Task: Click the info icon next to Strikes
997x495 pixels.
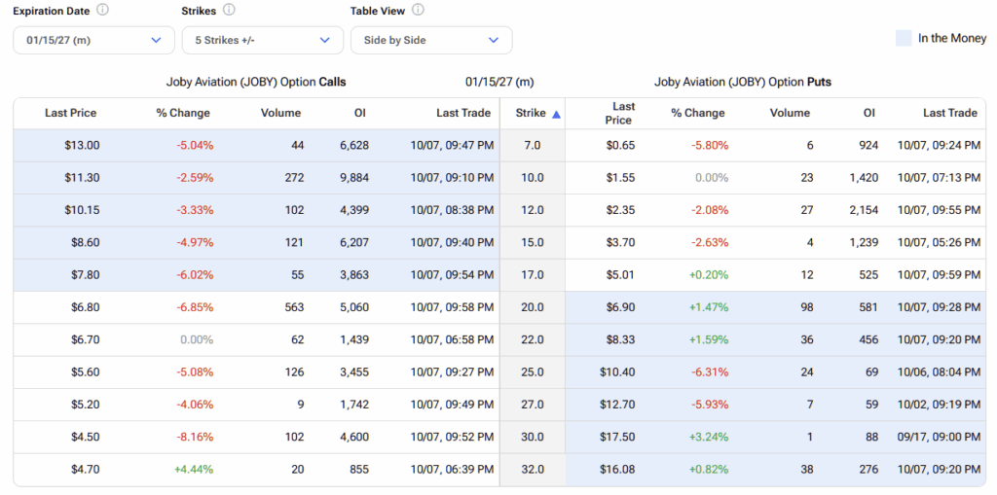Action: [229, 11]
